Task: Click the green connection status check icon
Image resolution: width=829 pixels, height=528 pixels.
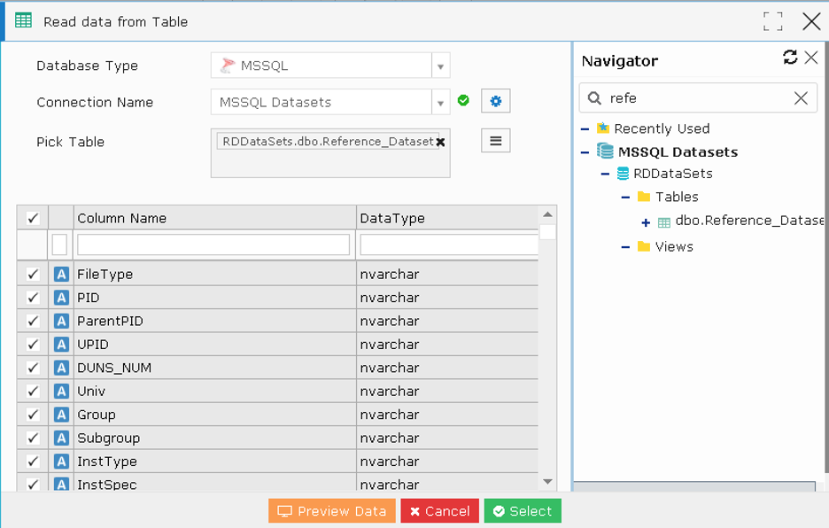Action: (464, 100)
